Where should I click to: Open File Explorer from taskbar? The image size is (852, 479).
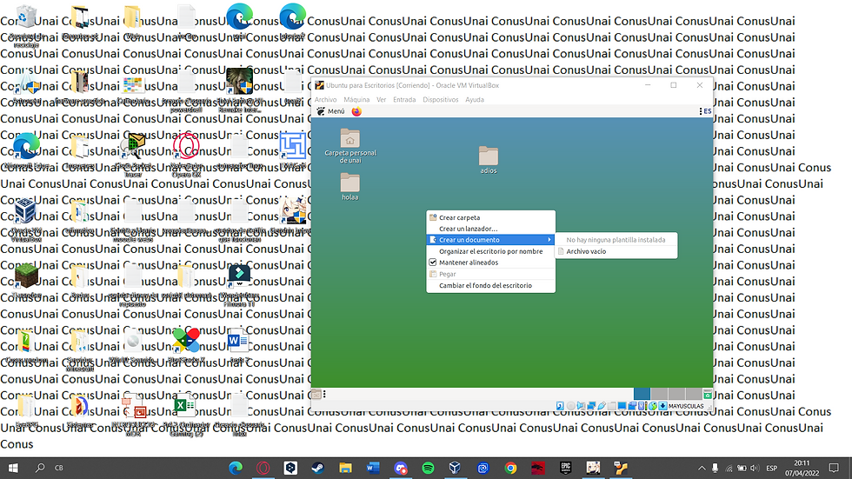(346, 468)
